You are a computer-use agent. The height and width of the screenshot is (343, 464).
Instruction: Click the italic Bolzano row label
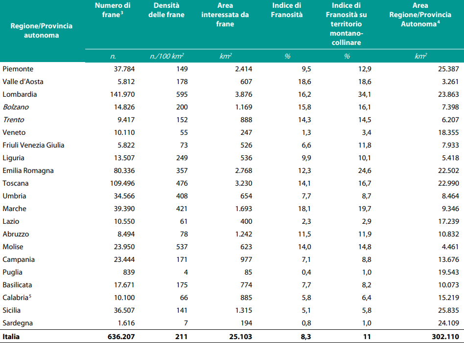(16, 107)
